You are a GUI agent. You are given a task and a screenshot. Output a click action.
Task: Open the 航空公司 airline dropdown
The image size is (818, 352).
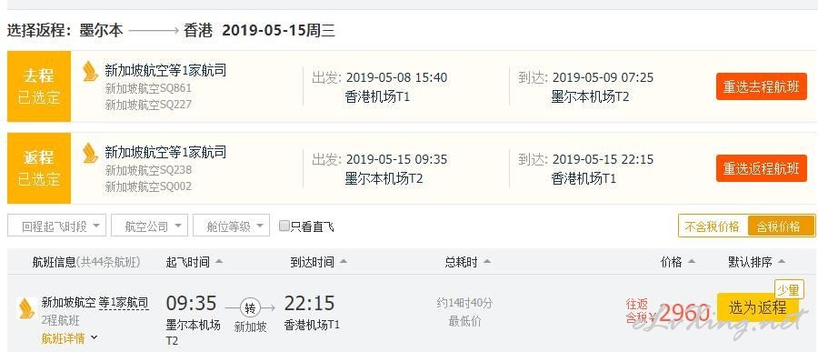149,226
